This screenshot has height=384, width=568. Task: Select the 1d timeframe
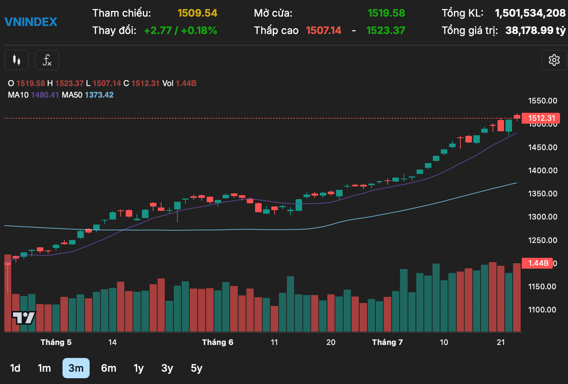click(15, 368)
